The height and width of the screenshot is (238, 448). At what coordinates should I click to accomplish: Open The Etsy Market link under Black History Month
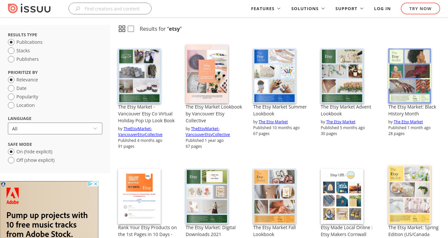(408, 122)
